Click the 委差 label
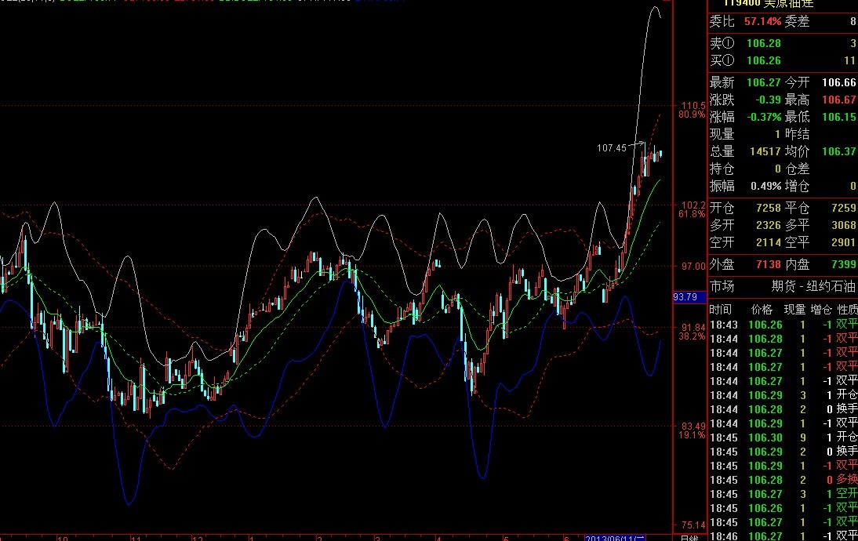The width and height of the screenshot is (858, 541). point(798,21)
